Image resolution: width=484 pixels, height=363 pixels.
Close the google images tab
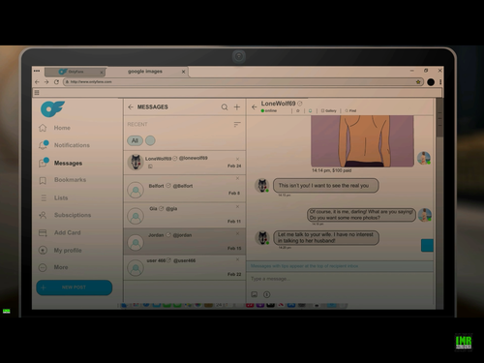tap(183, 72)
